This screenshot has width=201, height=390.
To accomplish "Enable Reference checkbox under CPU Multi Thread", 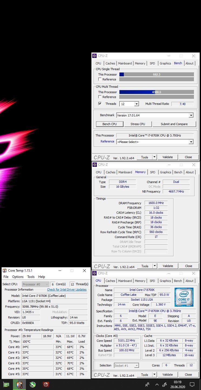I will tap(100, 97).
